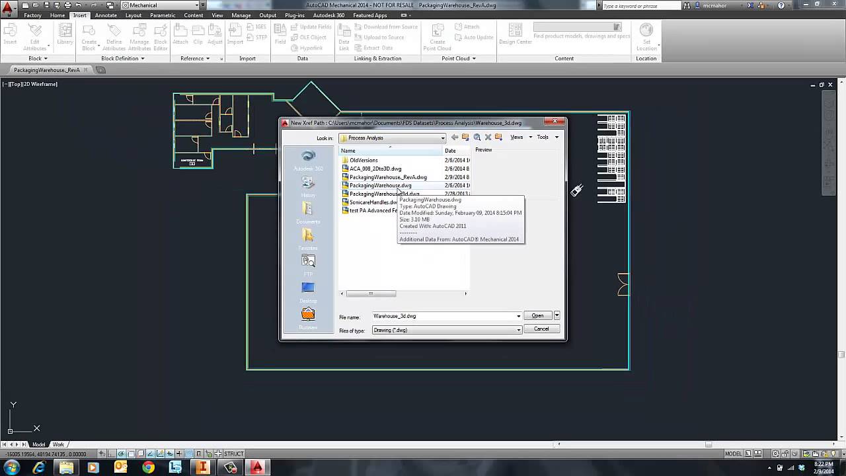Click the Set Location ribbon icon
The image size is (846, 476).
pos(646,38)
